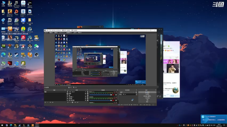Click the OBS icon in the taskbar
The height and width of the screenshot is (127, 227).
[x=37, y=125]
